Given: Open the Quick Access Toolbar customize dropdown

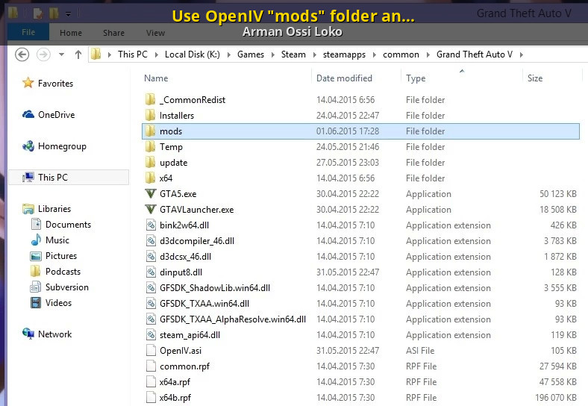Looking at the screenshot, I should (x=69, y=13).
